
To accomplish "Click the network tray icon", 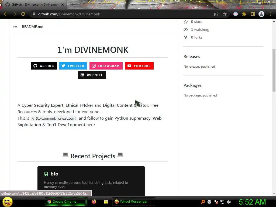I will point(222,202).
